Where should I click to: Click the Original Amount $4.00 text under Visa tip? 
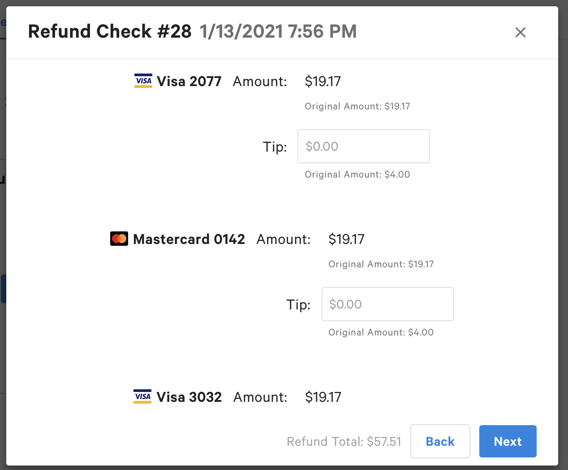click(357, 174)
